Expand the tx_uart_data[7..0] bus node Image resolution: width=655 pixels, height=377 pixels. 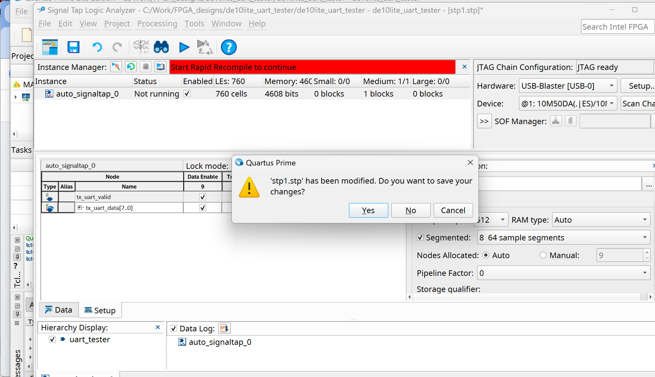80,208
